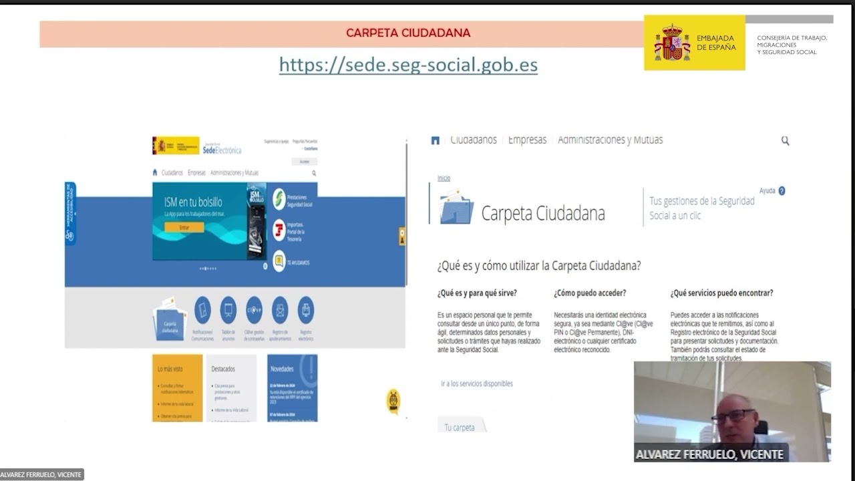This screenshot has height=481, width=855.
Task: Click Preguntas frecuentes link in left page
Action: 305,142
